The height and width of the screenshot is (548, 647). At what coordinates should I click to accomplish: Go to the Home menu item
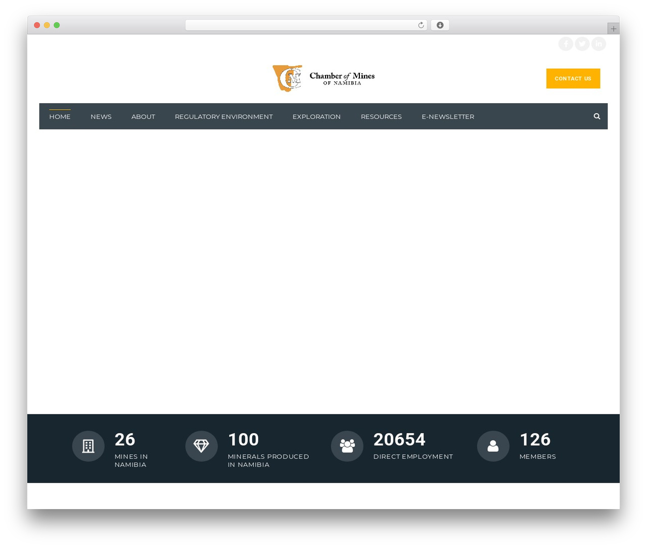pyautogui.click(x=60, y=116)
